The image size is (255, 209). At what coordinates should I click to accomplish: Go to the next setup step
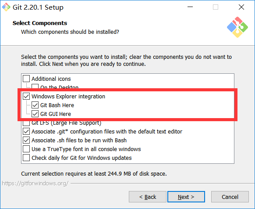pyautogui.click(x=186, y=197)
